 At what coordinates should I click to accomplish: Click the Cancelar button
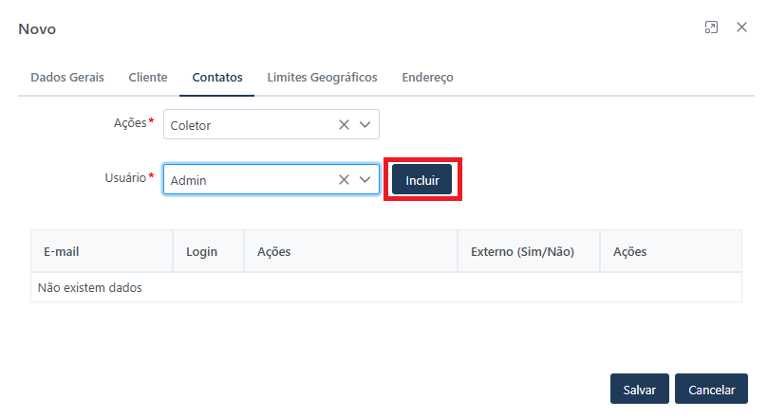click(x=711, y=390)
